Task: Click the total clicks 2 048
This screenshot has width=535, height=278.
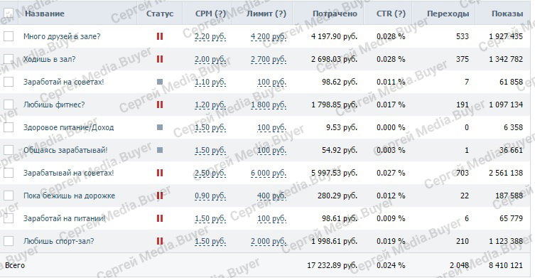Action: click(459, 265)
